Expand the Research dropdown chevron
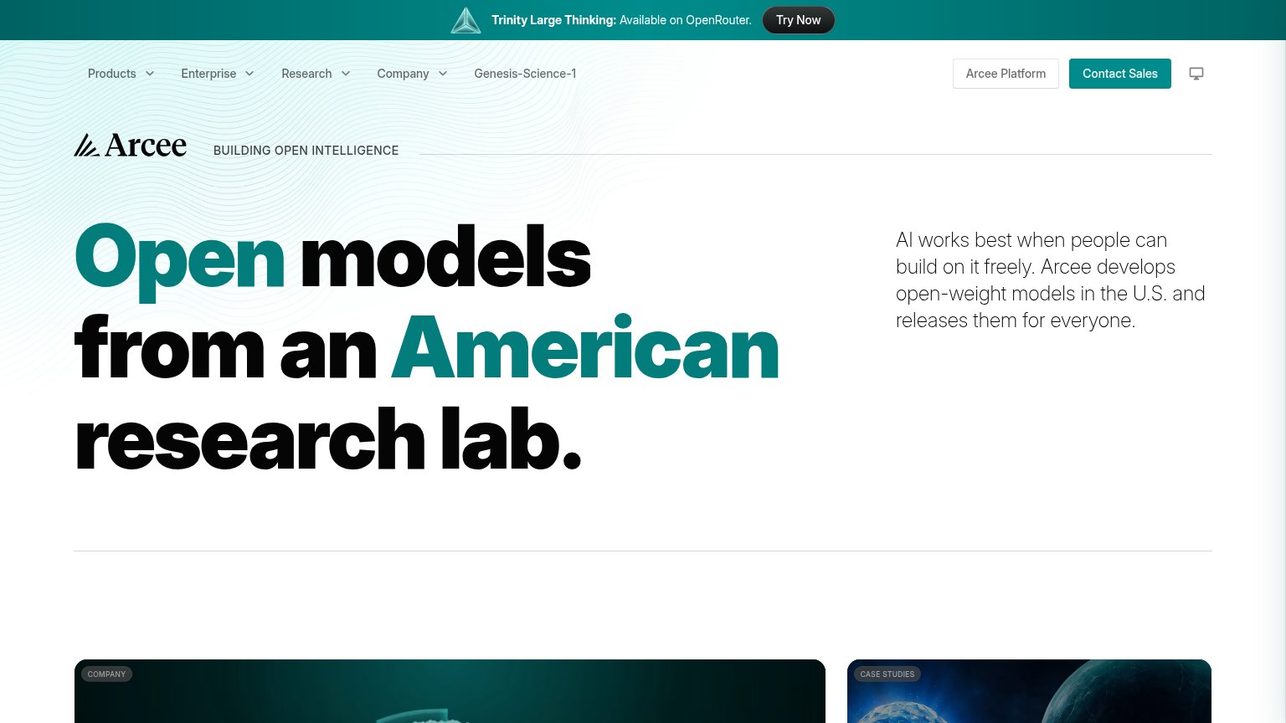This screenshot has height=723, width=1286. 346,74
